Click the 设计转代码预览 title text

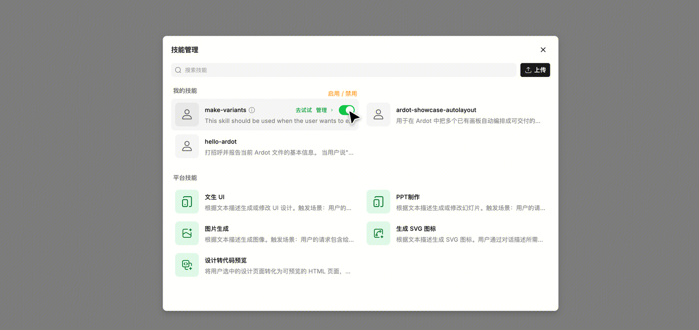pos(226,261)
